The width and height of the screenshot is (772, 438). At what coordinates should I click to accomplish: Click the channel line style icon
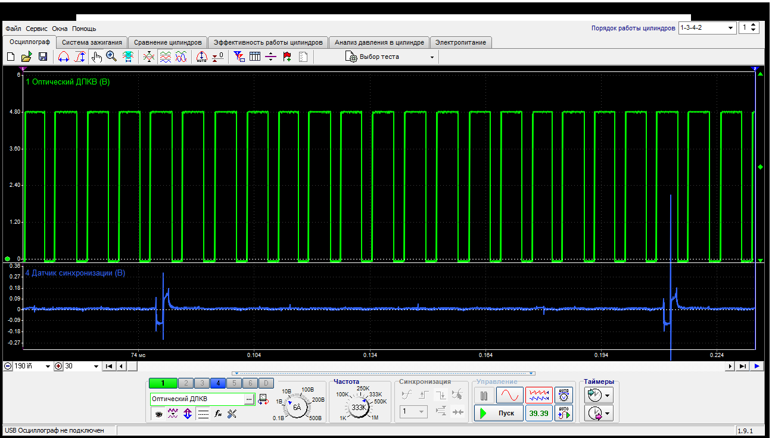(x=203, y=414)
